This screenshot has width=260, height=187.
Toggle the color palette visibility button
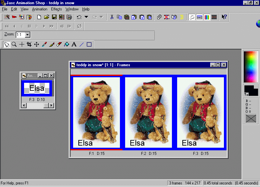click(x=207, y=17)
